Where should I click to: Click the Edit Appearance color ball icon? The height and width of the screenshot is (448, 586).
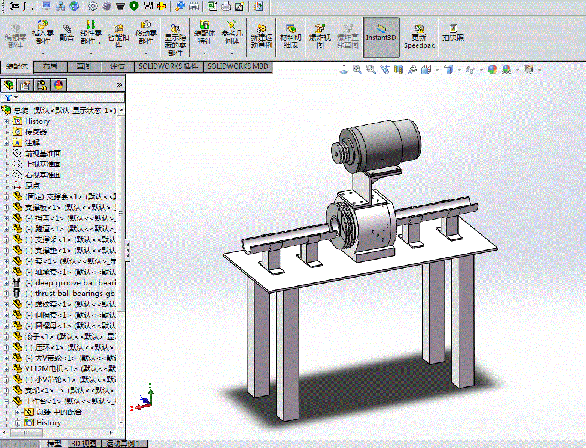click(493, 69)
